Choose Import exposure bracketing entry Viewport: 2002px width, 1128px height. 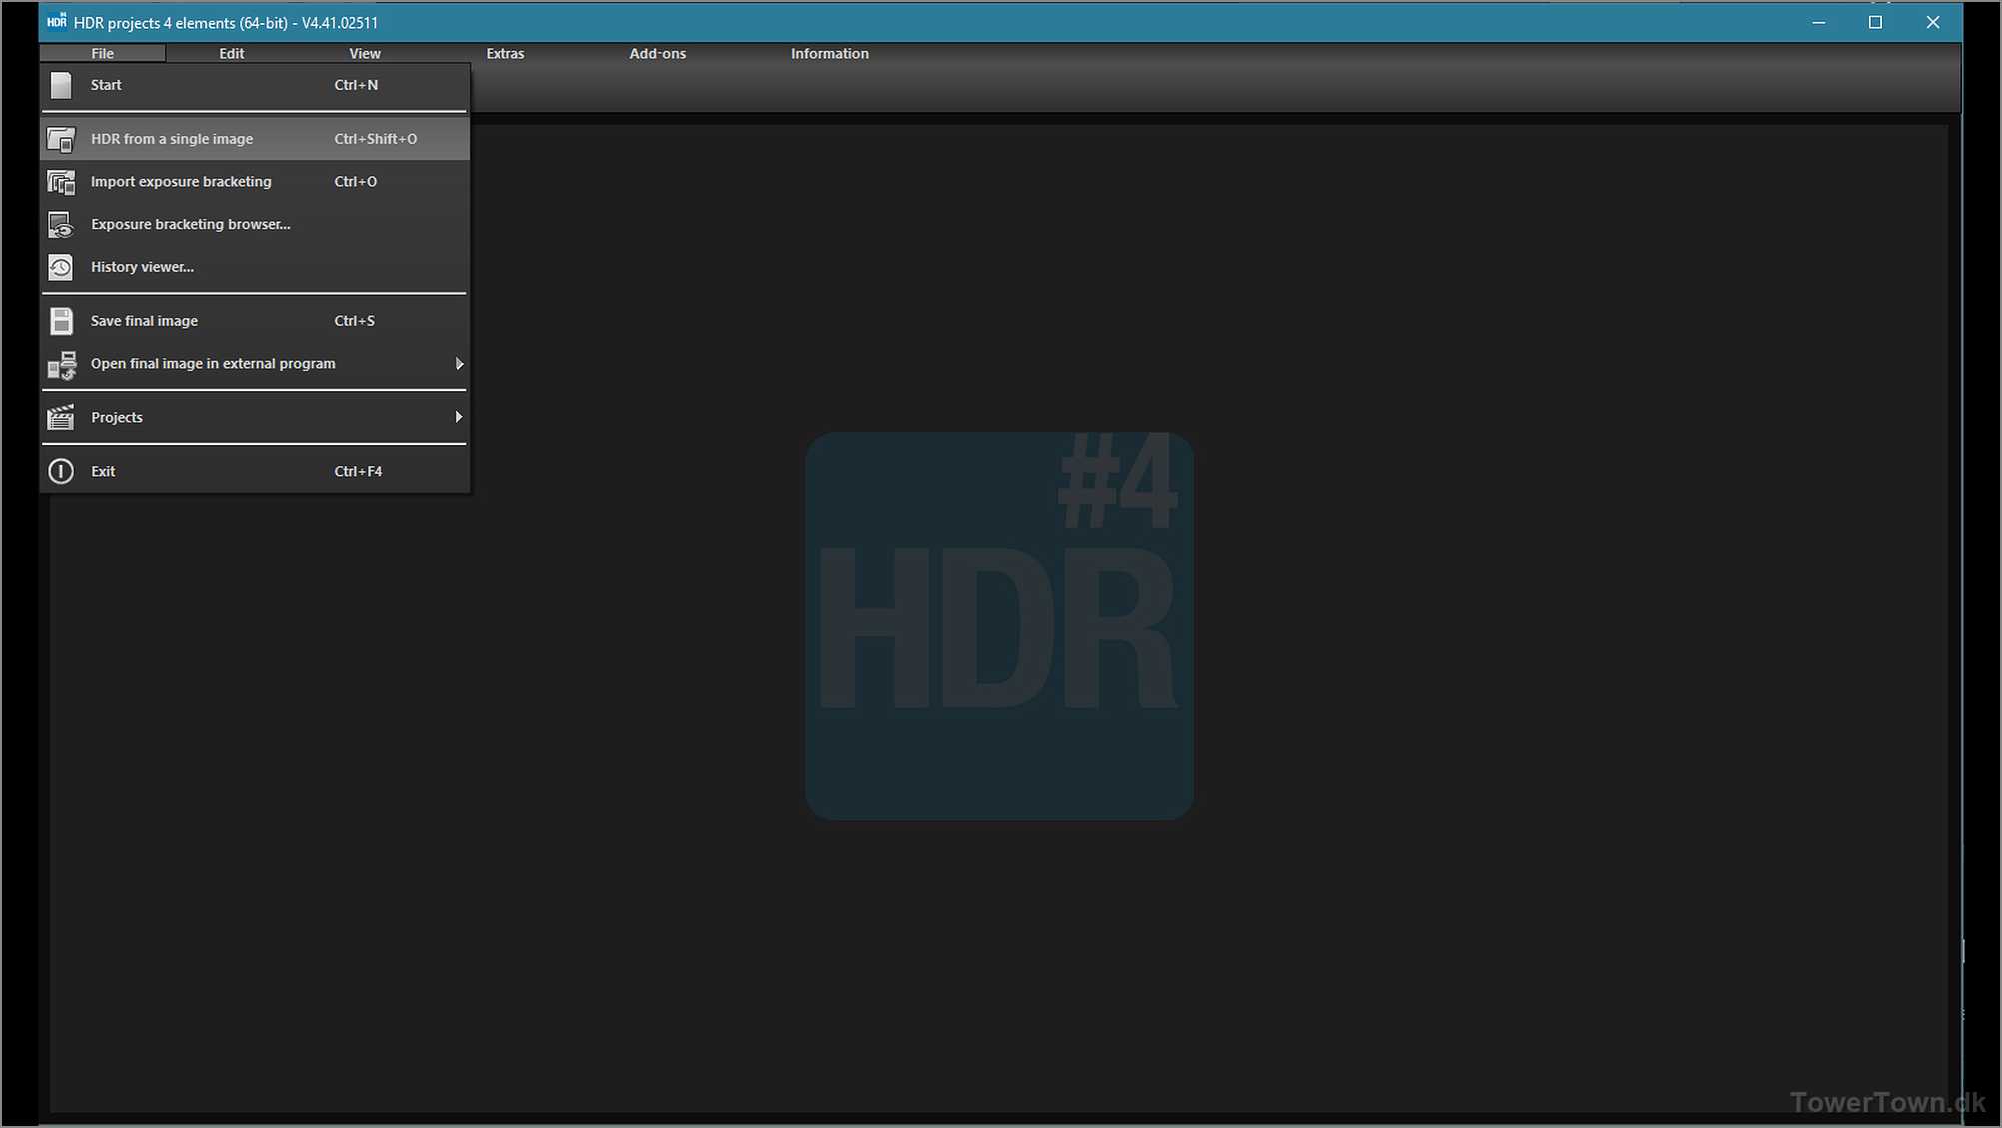(181, 182)
